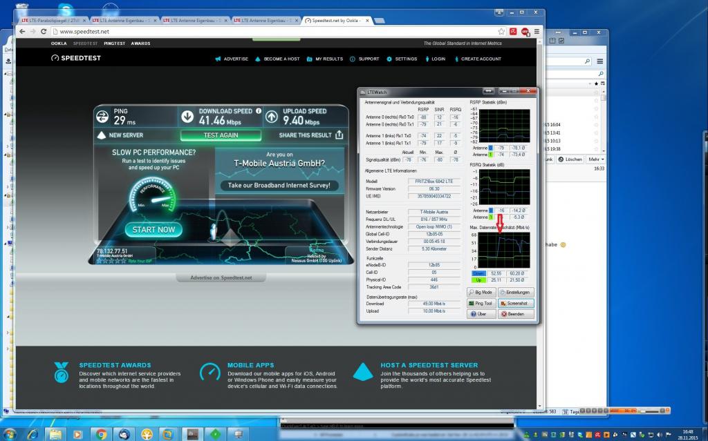Open the Chrome hamburger menu
Viewport: 708px width, 441px height.
537,32
